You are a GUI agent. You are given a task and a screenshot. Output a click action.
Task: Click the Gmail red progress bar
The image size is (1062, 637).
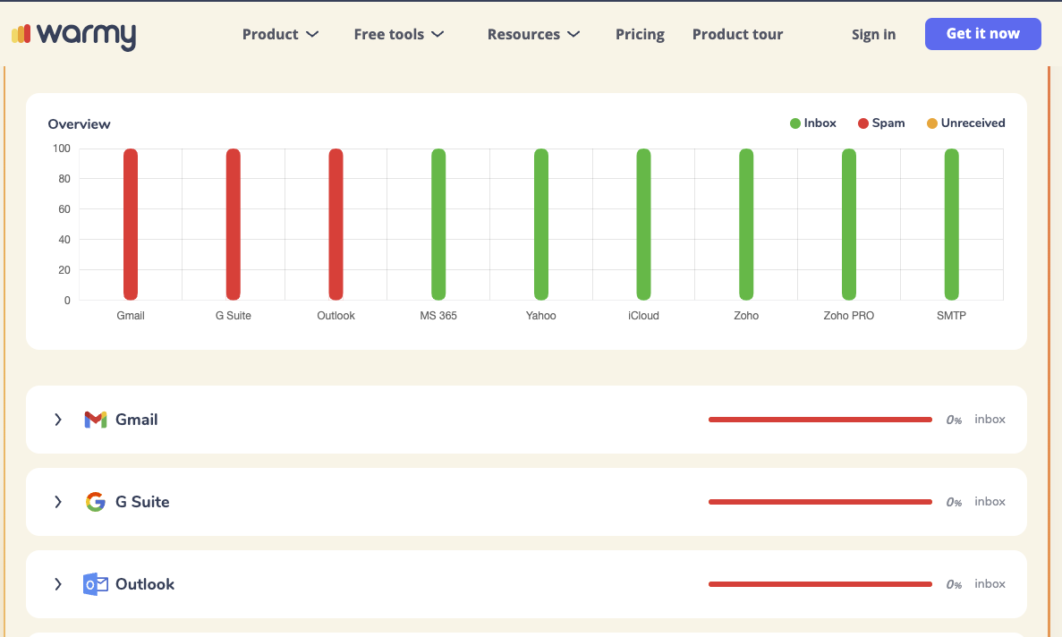[x=820, y=420]
